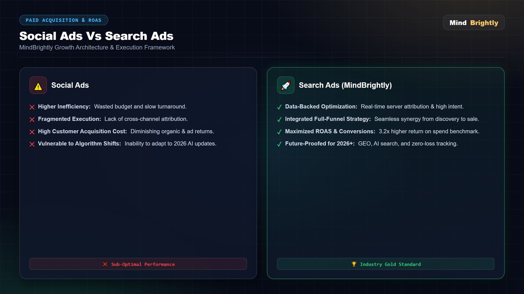Click the MindBrightly Growth Architecture subtitle

(97, 47)
